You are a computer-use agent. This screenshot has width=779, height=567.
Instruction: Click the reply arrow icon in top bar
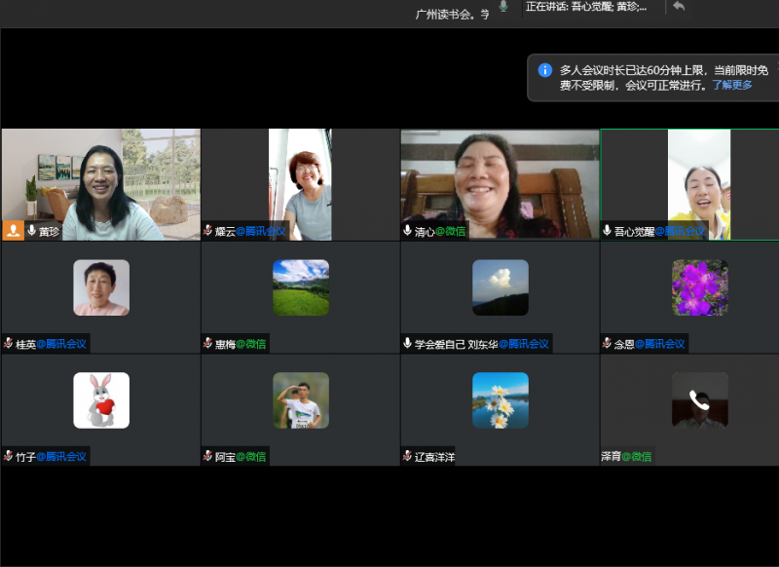click(679, 7)
